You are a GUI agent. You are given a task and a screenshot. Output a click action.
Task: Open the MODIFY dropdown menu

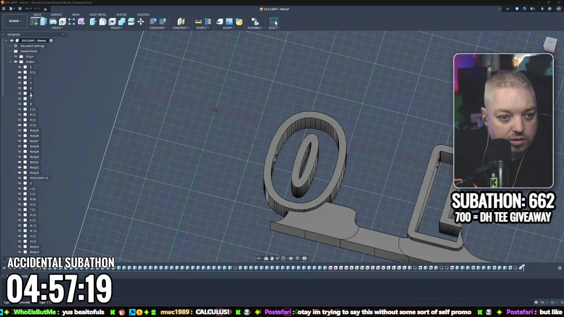pyautogui.click(x=117, y=28)
